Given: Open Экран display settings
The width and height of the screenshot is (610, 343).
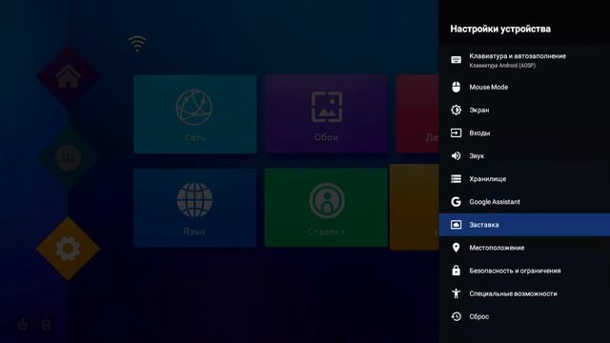Looking at the screenshot, I should click(x=524, y=111).
